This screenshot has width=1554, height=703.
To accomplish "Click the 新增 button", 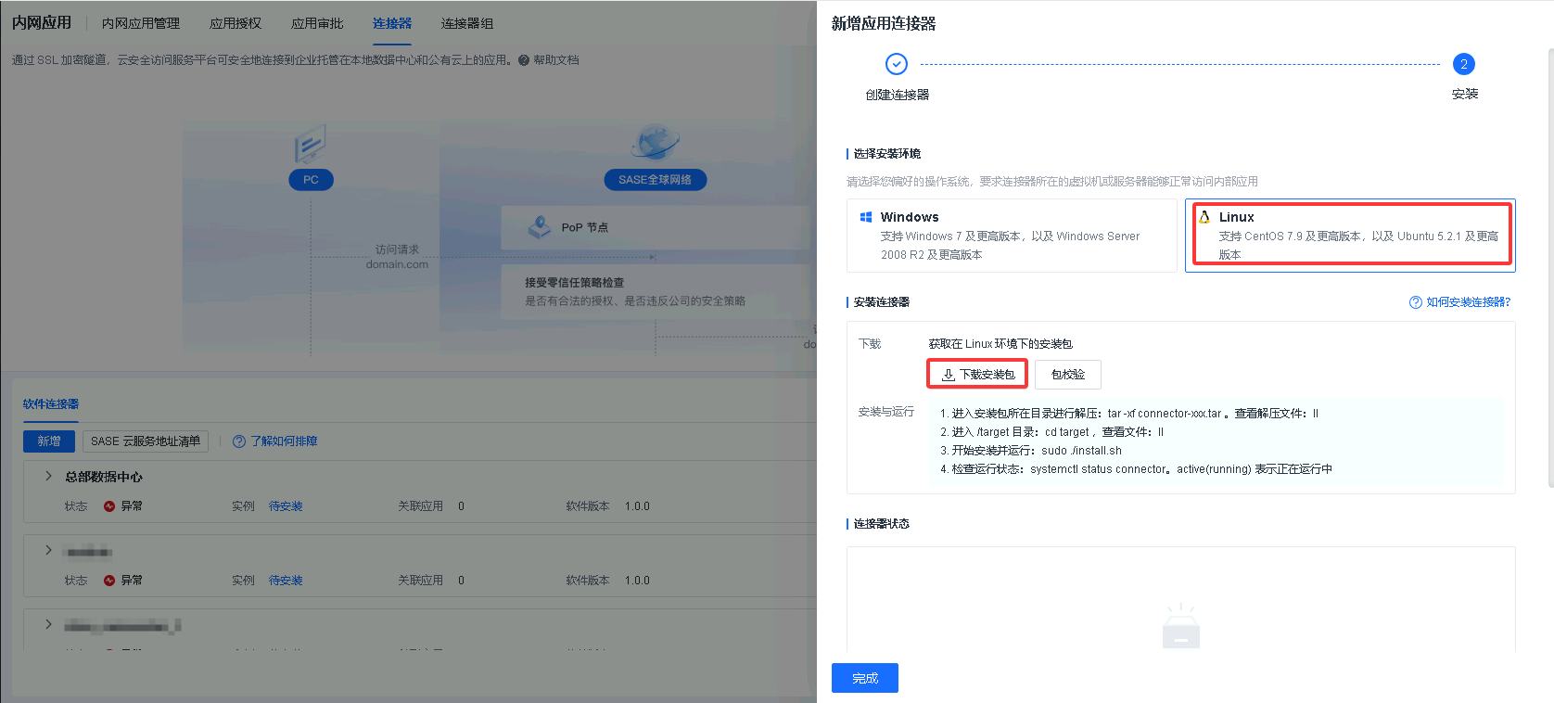I will pos(49,441).
